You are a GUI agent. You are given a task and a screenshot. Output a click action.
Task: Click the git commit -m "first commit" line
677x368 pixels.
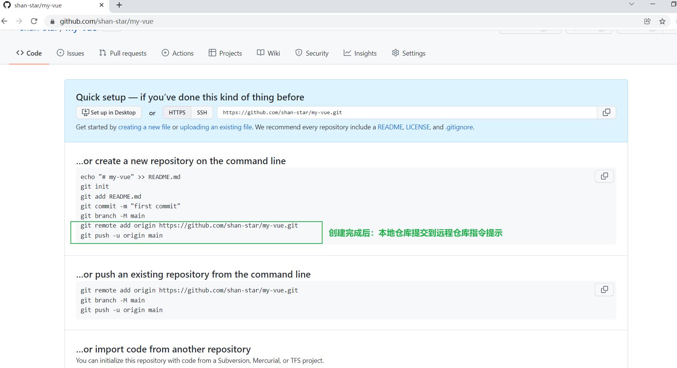[x=131, y=206]
